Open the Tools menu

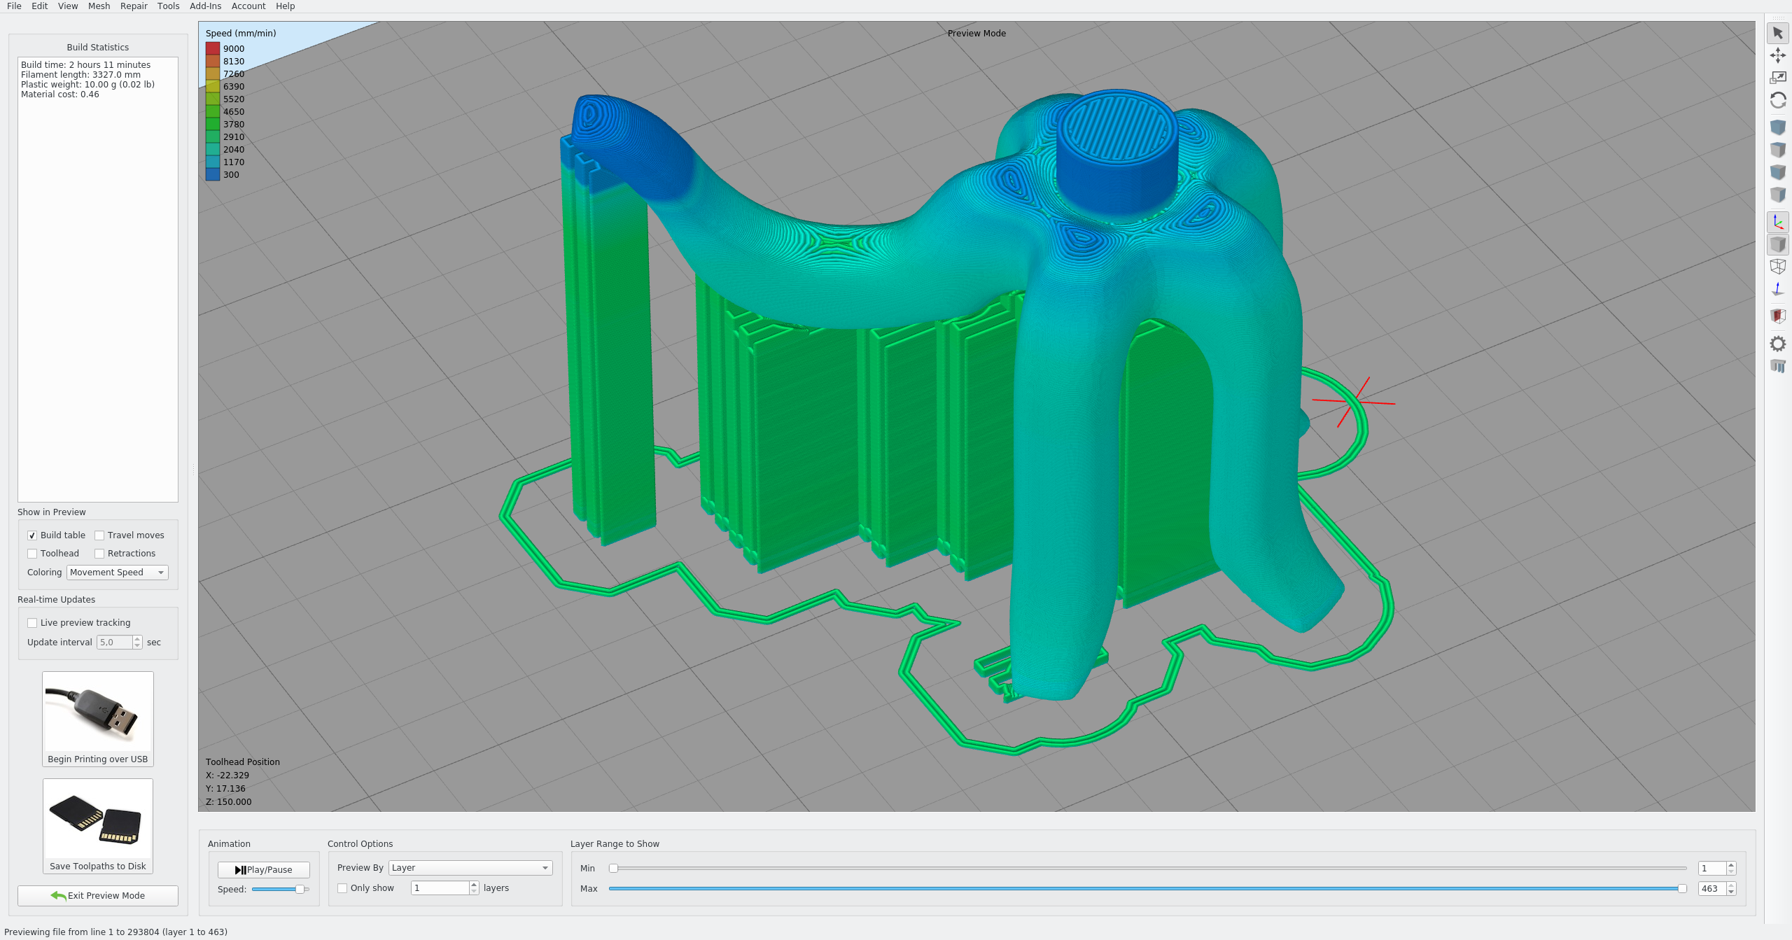tap(168, 6)
